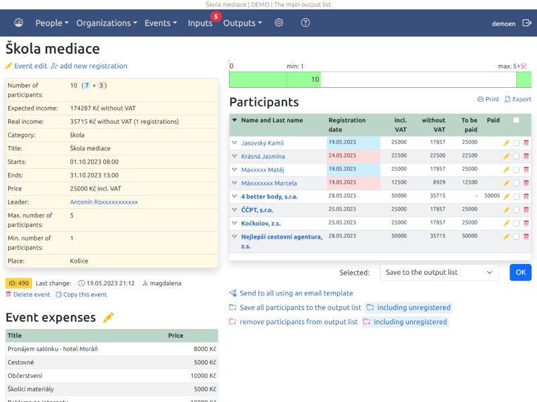Edit Máxxxxxxx Marcela registration with pencil icon
This screenshot has width=537, height=402.
click(506, 183)
